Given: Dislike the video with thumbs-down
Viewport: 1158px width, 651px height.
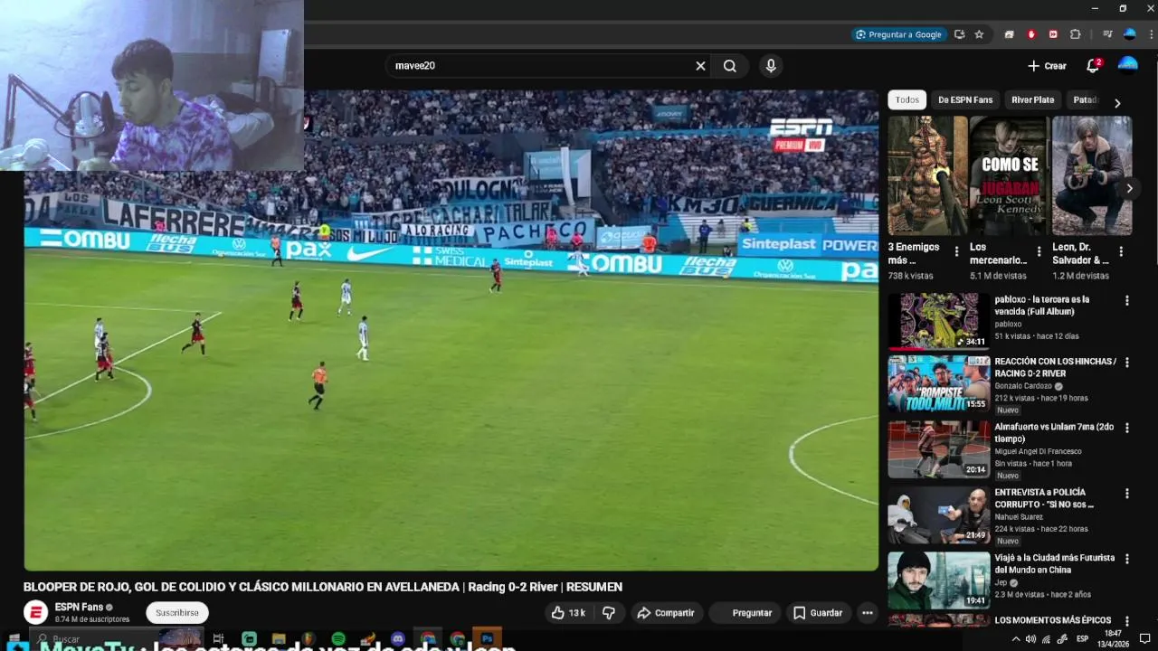Looking at the screenshot, I should pos(609,613).
